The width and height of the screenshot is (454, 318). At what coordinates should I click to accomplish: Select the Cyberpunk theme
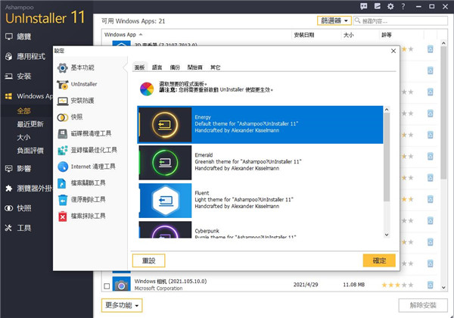click(x=260, y=229)
